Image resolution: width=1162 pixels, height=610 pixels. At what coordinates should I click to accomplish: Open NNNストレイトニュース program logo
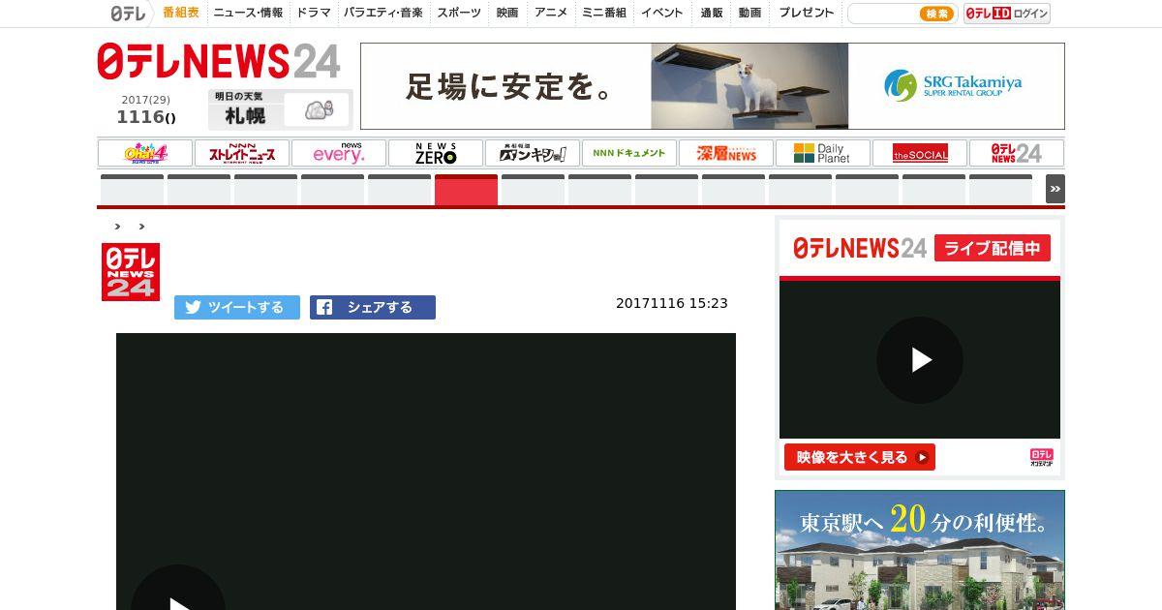242,153
